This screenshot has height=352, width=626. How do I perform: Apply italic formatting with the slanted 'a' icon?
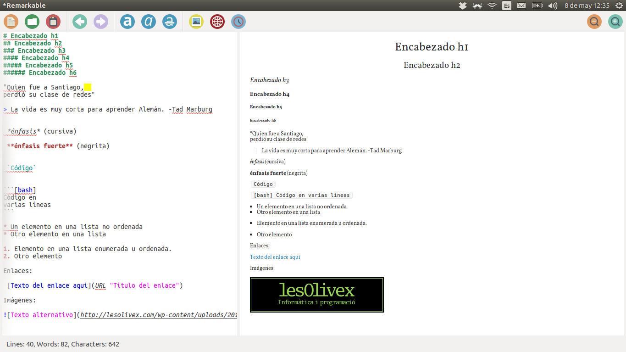149,22
